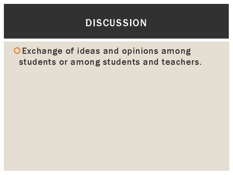Click the word "and" preceding opinions
Image resolution: width=233 pixels, height=175 pixels.
pos(111,51)
